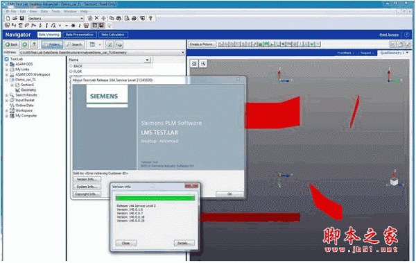Click the Paste icon in top toolbar
The height and width of the screenshot is (263, 416).
pos(119,18)
